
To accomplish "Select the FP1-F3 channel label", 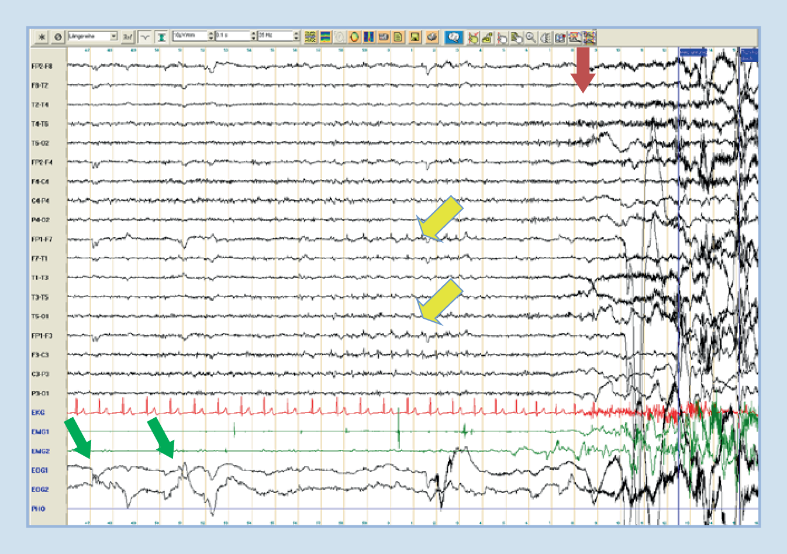I will coord(42,336).
